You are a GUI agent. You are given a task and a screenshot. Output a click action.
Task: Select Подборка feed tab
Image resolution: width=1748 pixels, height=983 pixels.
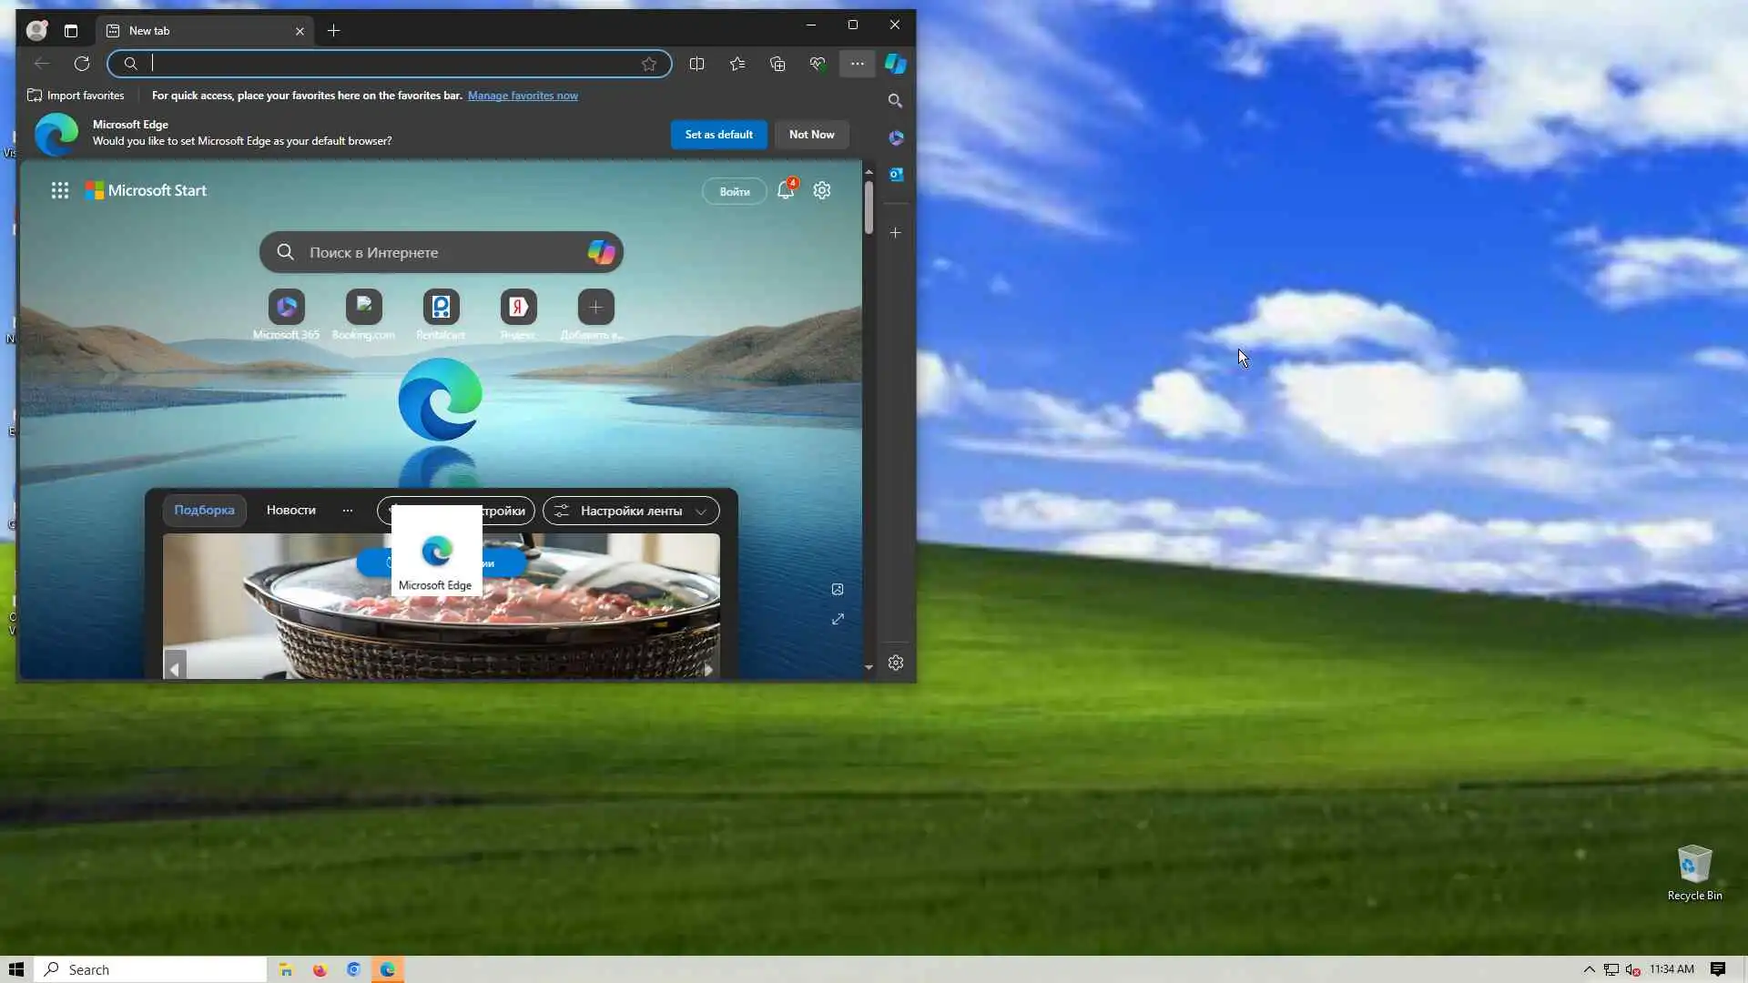tap(204, 510)
